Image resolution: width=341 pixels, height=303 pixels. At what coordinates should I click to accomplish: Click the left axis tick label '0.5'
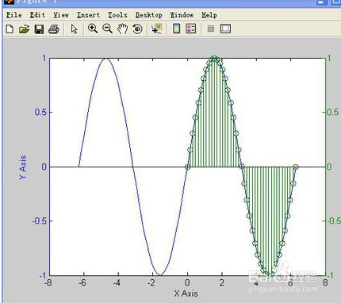[41, 112]
